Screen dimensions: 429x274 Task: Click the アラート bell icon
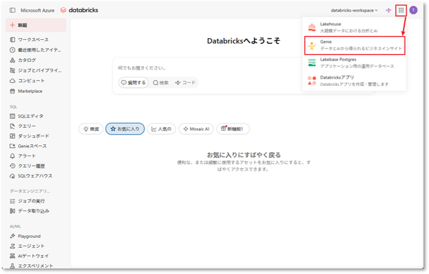point(12,155)
